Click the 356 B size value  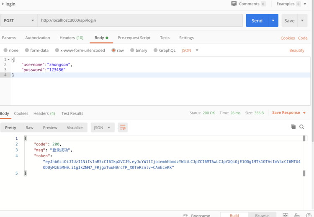tap(259, 113)
